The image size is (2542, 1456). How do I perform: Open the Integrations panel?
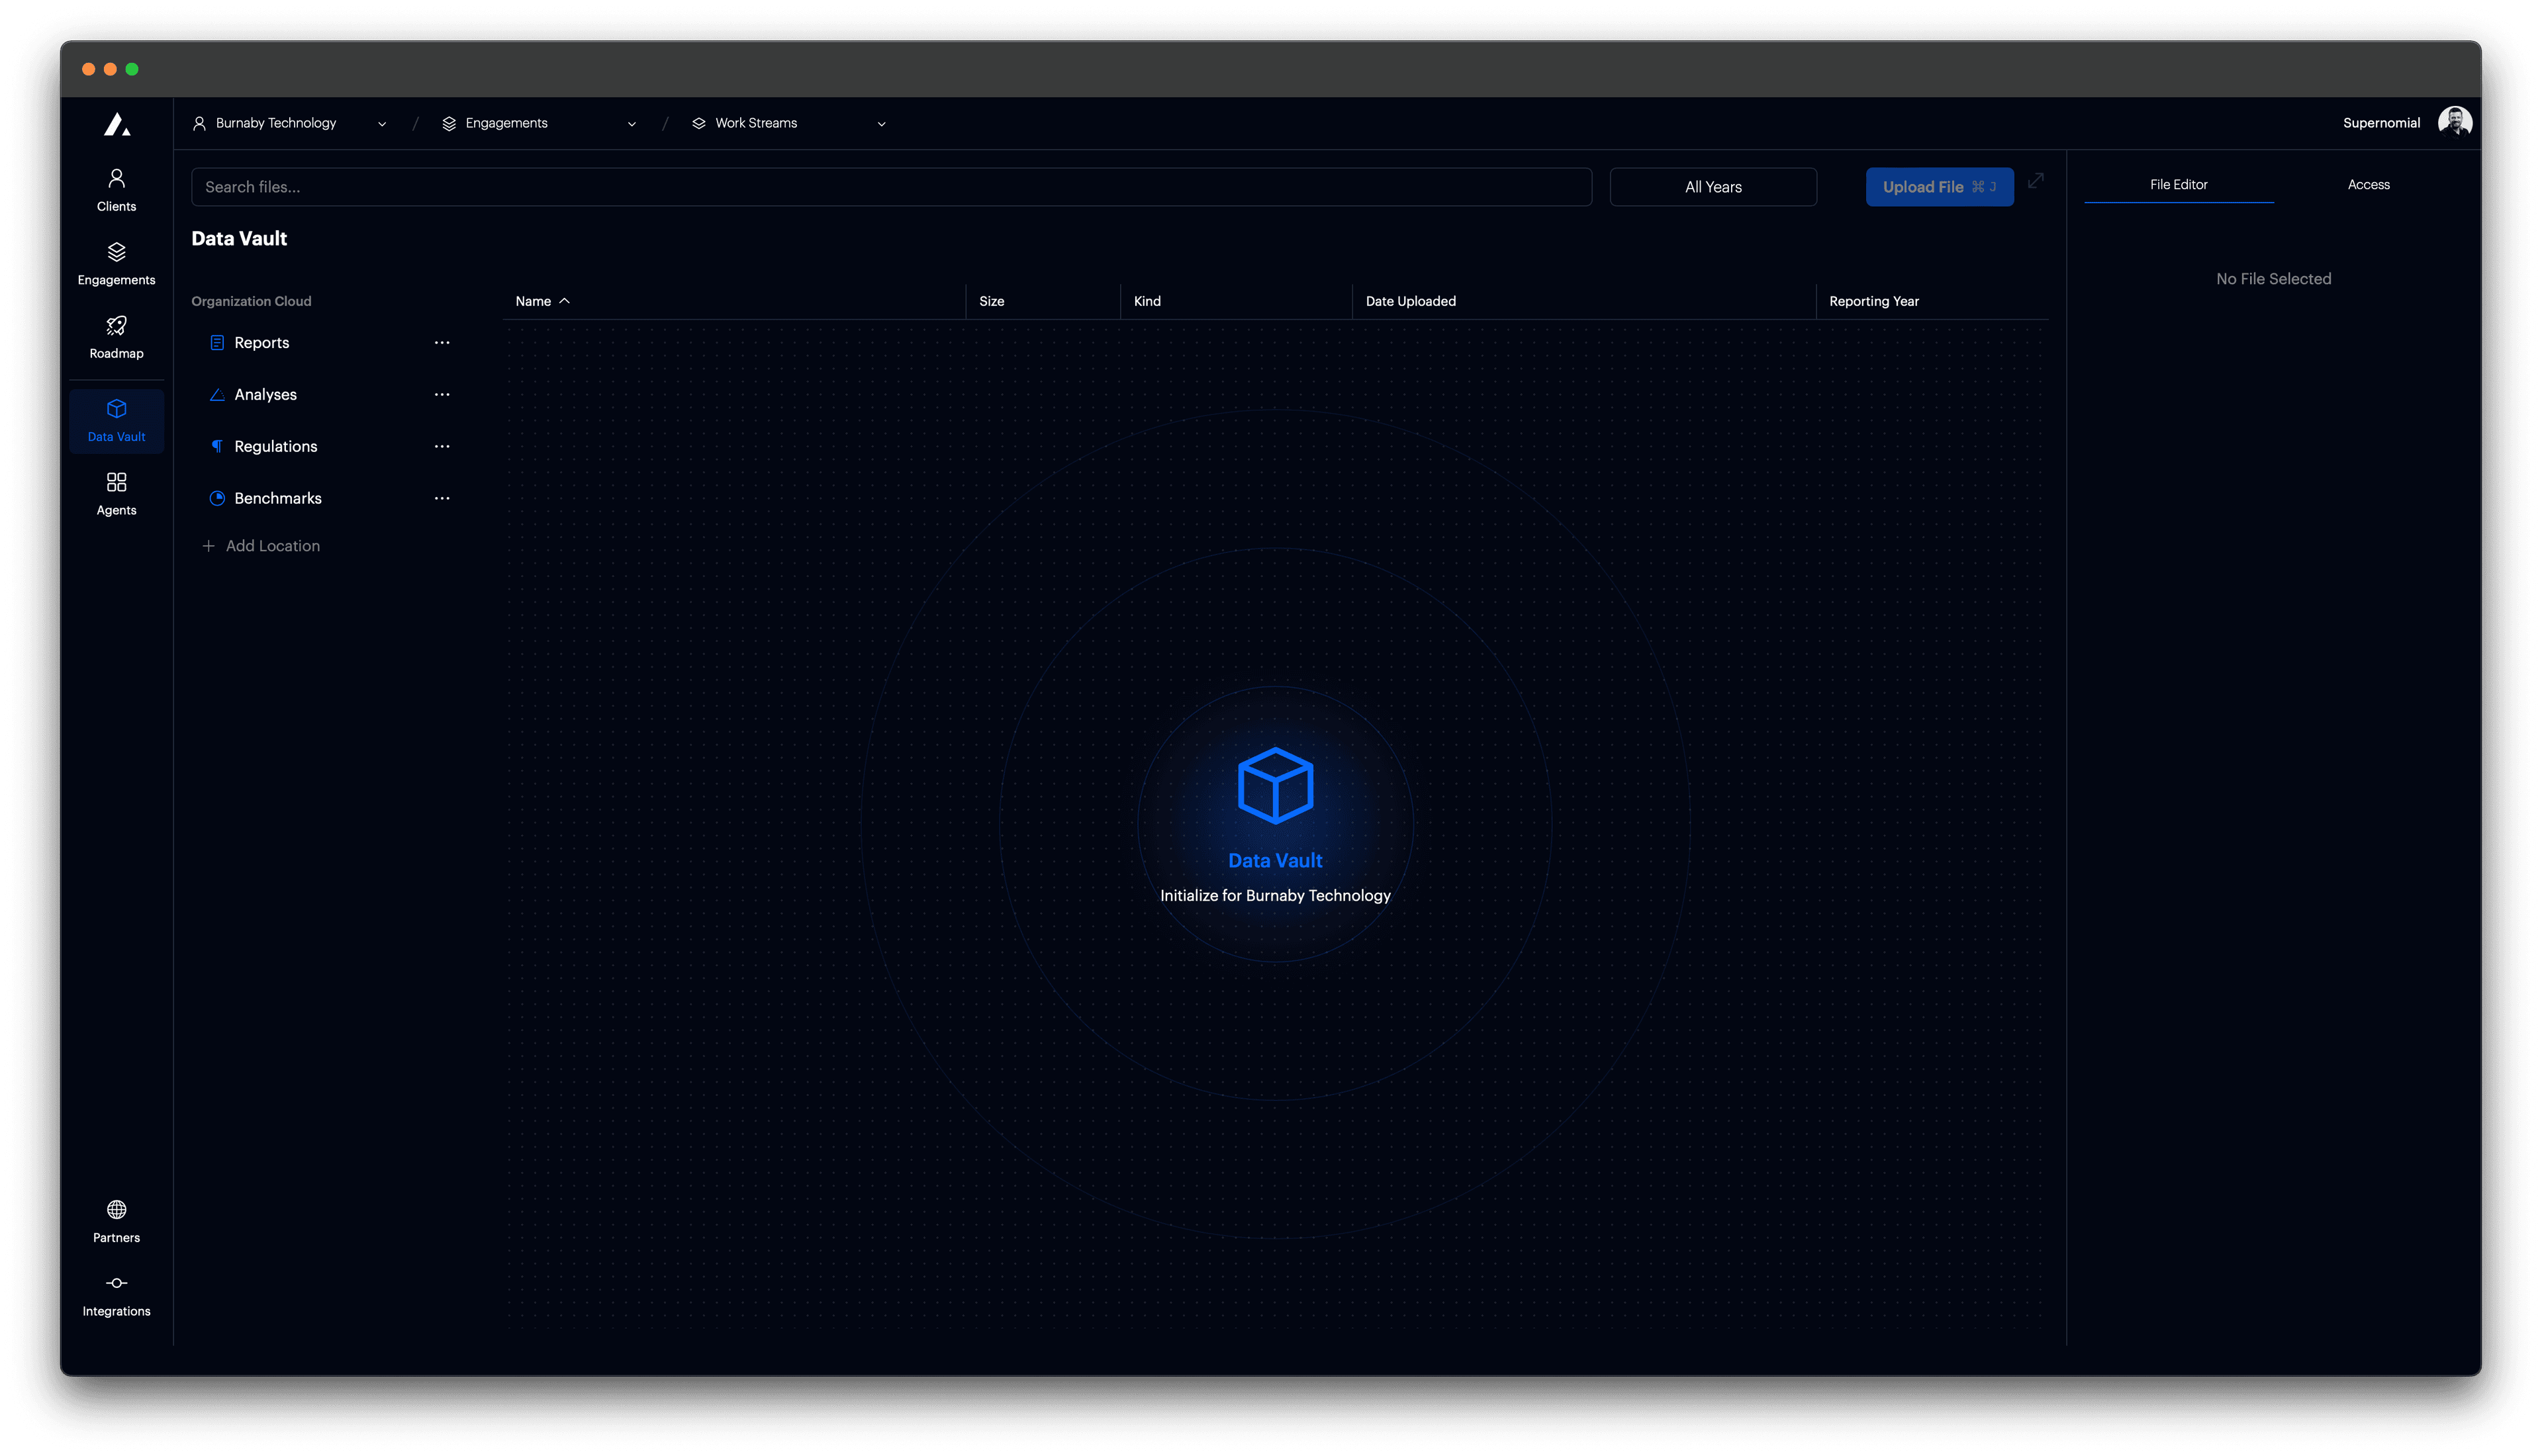click(116, 1294)
